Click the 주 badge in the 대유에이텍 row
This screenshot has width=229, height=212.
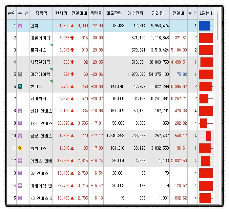[20, 74]
